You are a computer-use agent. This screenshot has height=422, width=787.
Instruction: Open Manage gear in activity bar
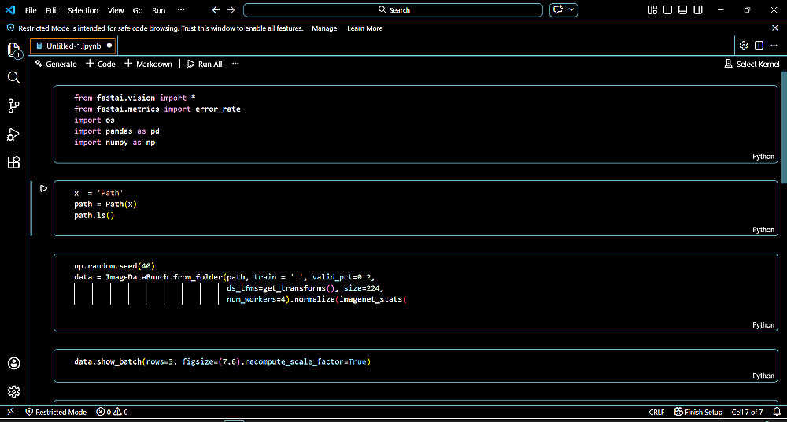click(x=13, y=391)
